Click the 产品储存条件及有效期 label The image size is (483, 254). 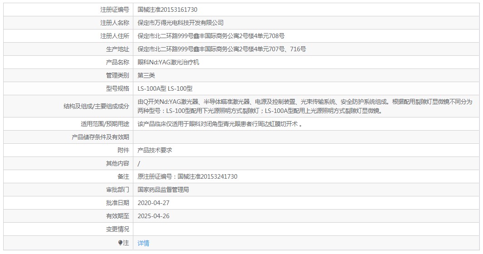coord(100,137)
